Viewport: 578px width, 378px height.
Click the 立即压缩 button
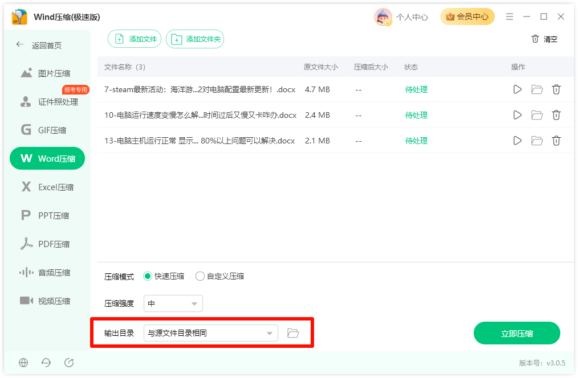517,333
